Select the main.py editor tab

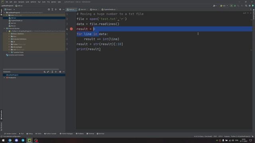click(72, 10)
